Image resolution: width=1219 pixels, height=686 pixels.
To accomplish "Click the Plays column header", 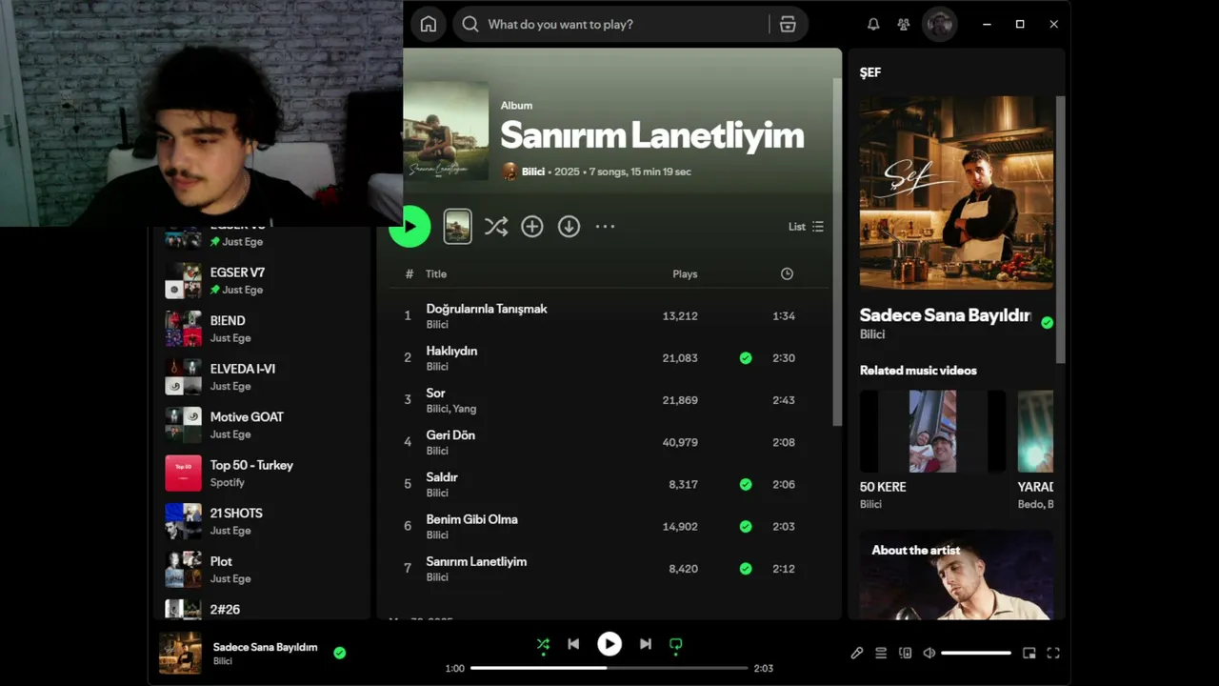I will pos(685,274).
